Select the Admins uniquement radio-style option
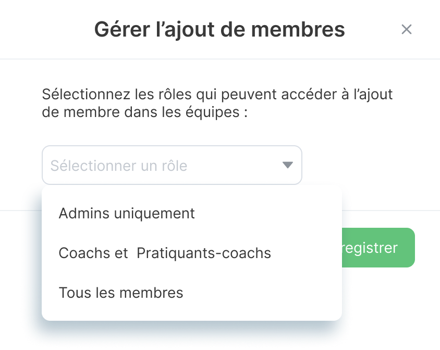The image size is (440, 350). [x=127, y=213]
